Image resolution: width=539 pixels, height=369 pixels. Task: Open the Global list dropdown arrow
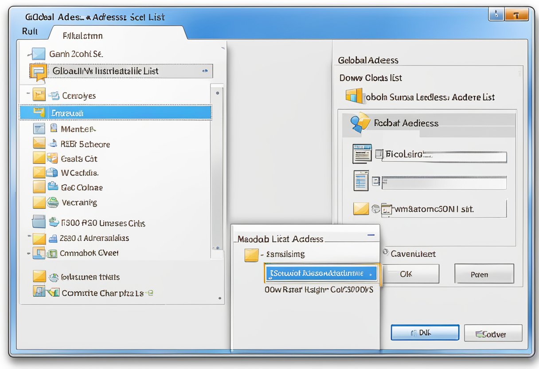pos(205,71)
